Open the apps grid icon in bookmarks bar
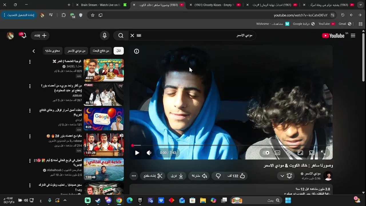Image resolution: width=366 pixels, height=206 pixels. 360,24
